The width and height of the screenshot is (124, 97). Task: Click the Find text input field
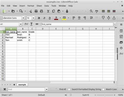click(x=26, y=89)
